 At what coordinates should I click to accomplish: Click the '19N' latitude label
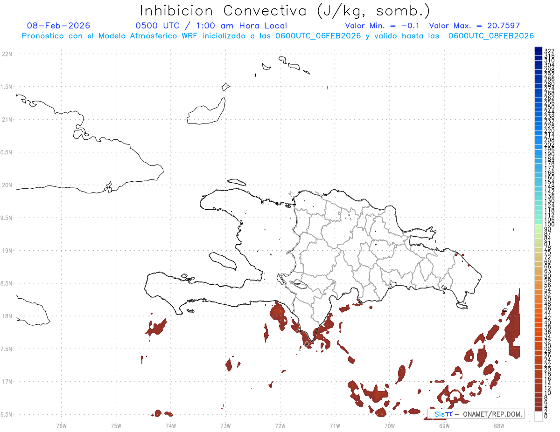coord(7,250)
